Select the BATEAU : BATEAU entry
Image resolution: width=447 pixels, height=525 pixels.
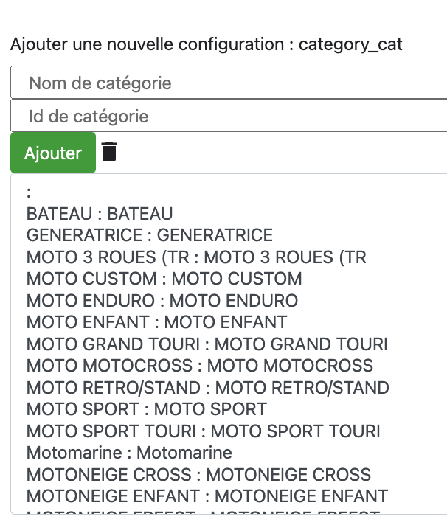[100, 214]
